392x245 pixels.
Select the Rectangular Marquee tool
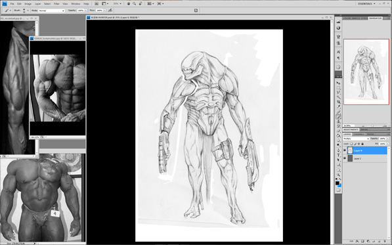338,88
